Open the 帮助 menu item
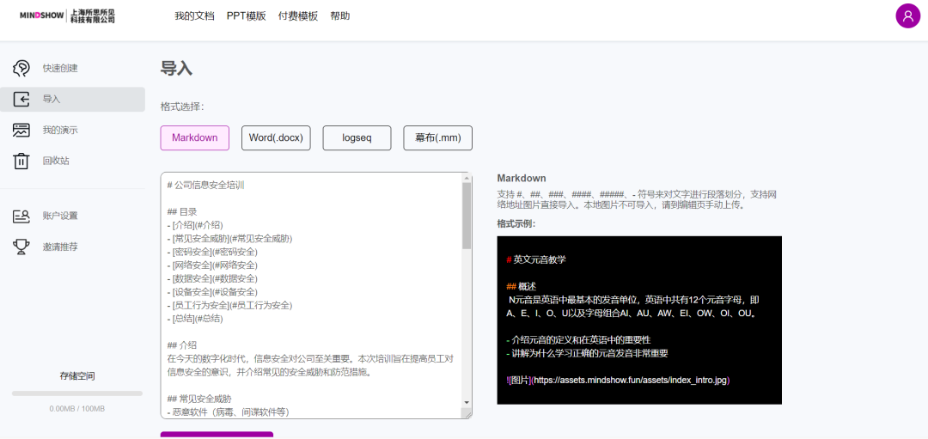Screen dimensions: 928x439 [339, 15]
